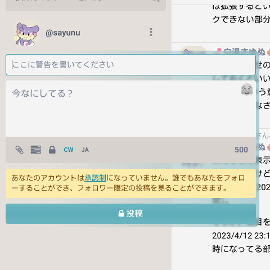Open the @sayunu profile name link

(x=63, y=33)
